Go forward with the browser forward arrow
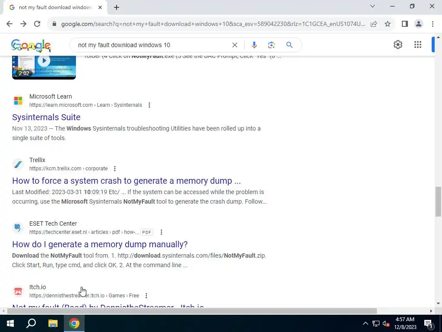442x332 pixels. (x=23, y=24)
